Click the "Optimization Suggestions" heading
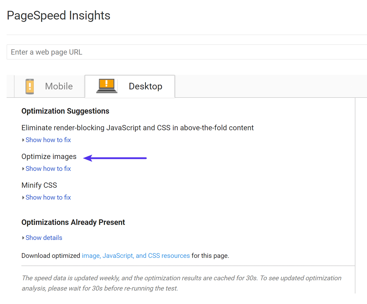367x304 pixels. pos(65,111)
